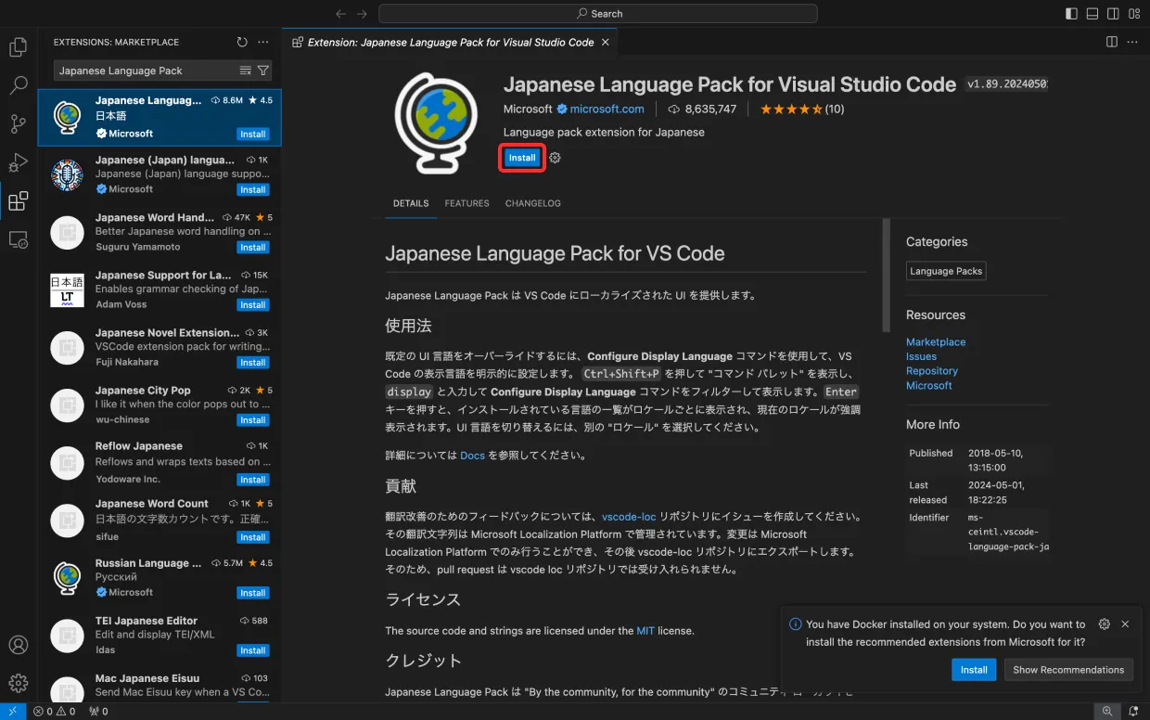Open the notifications bell
Screen dimensions: 1150x720
tap(1133, 712)
